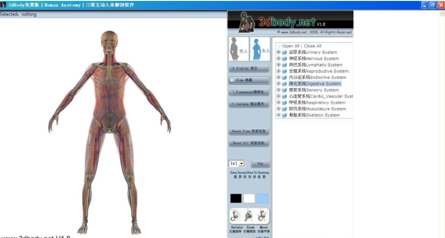This screenshot has height=238, width=445.
Task: Click the Reset View 恢复视角 button
Action: coord(249,131)
